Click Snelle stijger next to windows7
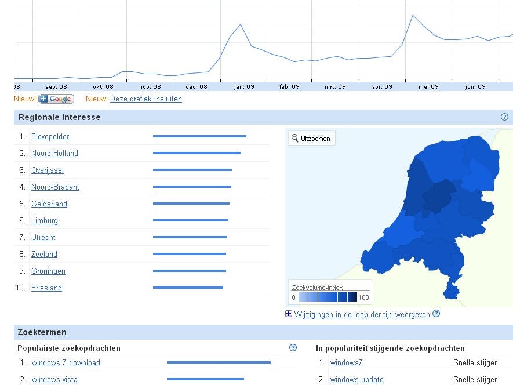 (475, 363)
